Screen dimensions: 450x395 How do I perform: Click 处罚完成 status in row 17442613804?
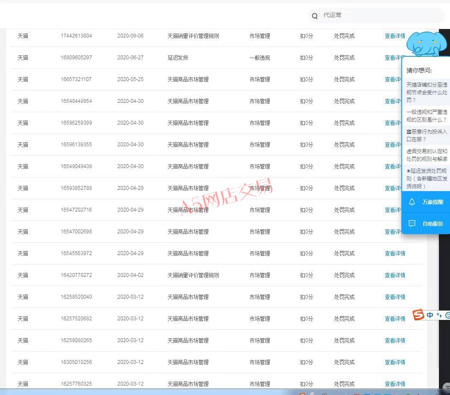tap(344, 36)
